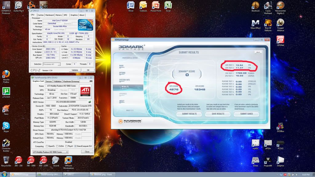315x177 pixels.
Task: Launch Word from the desktop
Action: [131, 7]
